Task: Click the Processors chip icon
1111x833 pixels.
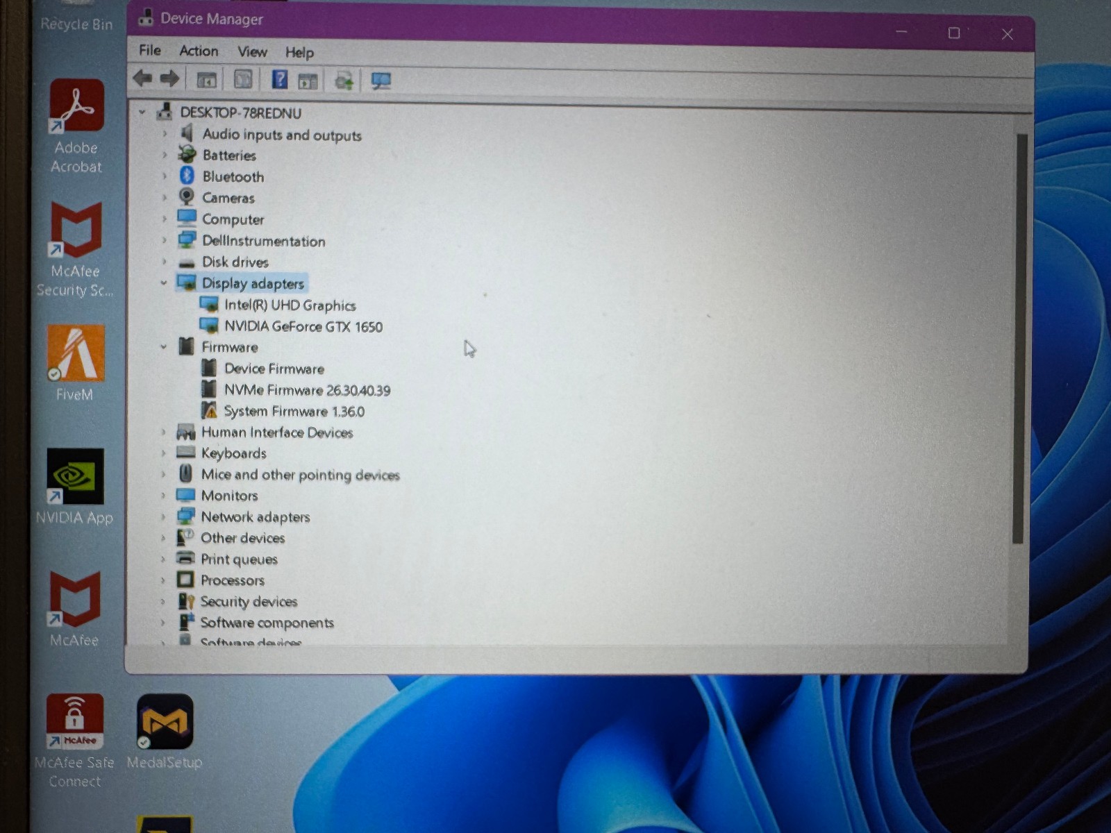Action: [x=185, y=580]
